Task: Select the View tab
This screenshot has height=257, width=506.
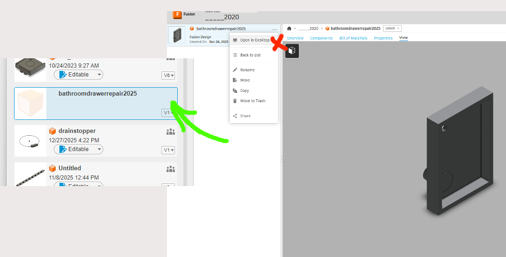Action: [404, 38]
